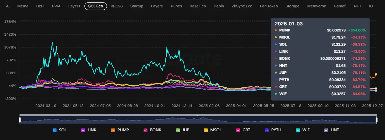
Task: Toggle the JUP legend checkbox
Action: 178,130
